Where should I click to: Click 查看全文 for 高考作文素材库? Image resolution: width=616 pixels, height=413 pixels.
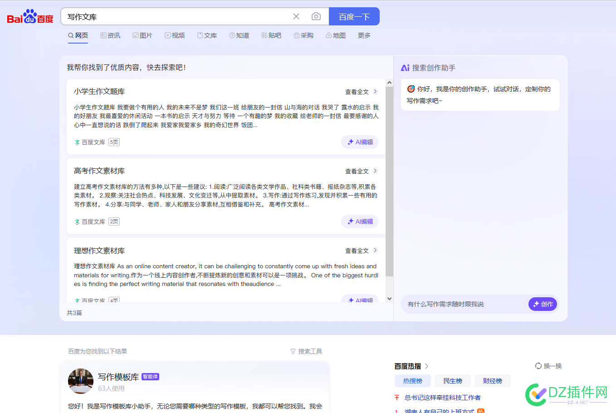pyautogui.click(x=357, y=171)
